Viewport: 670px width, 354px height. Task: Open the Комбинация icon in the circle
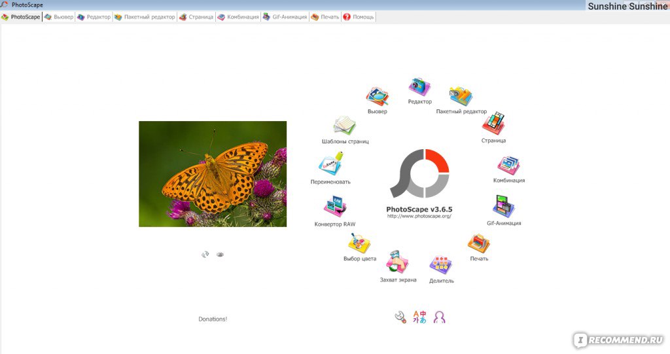[x=508, y=166]
